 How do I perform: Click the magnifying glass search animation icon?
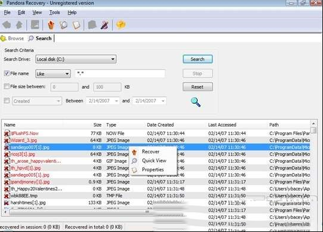click(195, 102)
